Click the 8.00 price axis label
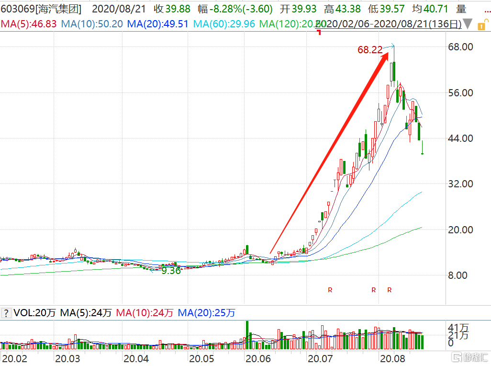This screenshot has width=491, height=366. (458, 275)
